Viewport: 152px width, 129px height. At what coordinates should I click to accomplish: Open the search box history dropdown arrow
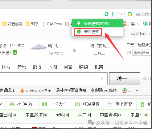[x=102, y=79]
